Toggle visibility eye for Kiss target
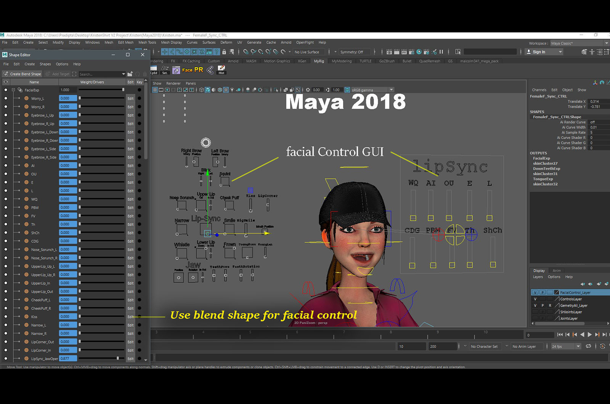The width and height of the screenshot is (610, 404). pyautogui.click(x=6, y=316)
